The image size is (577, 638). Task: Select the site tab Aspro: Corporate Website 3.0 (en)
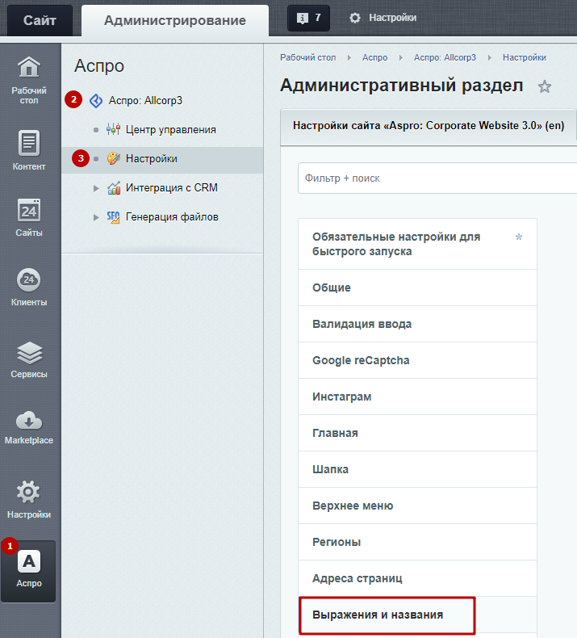(429, 127)
